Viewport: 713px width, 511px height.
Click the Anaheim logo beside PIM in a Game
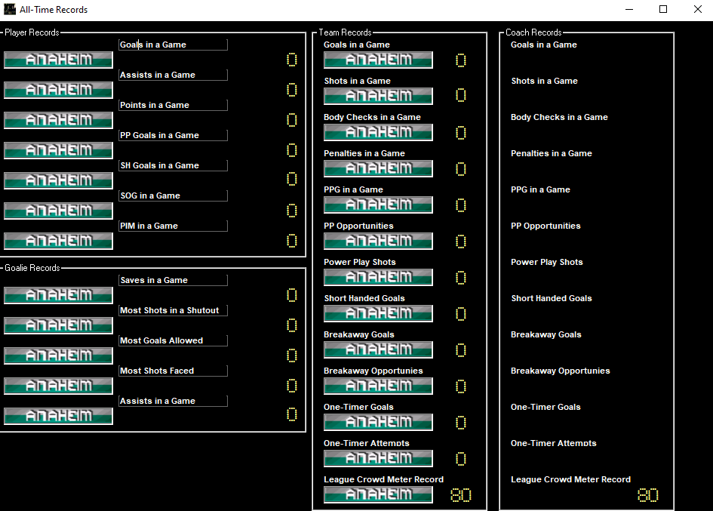click(x=58, y=241)
